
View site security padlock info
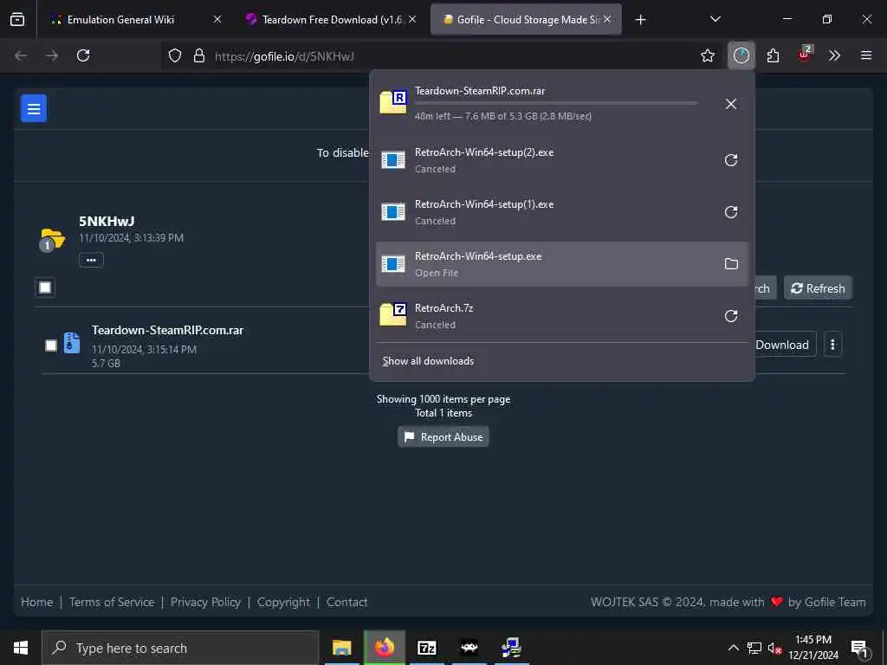point(198,55)
